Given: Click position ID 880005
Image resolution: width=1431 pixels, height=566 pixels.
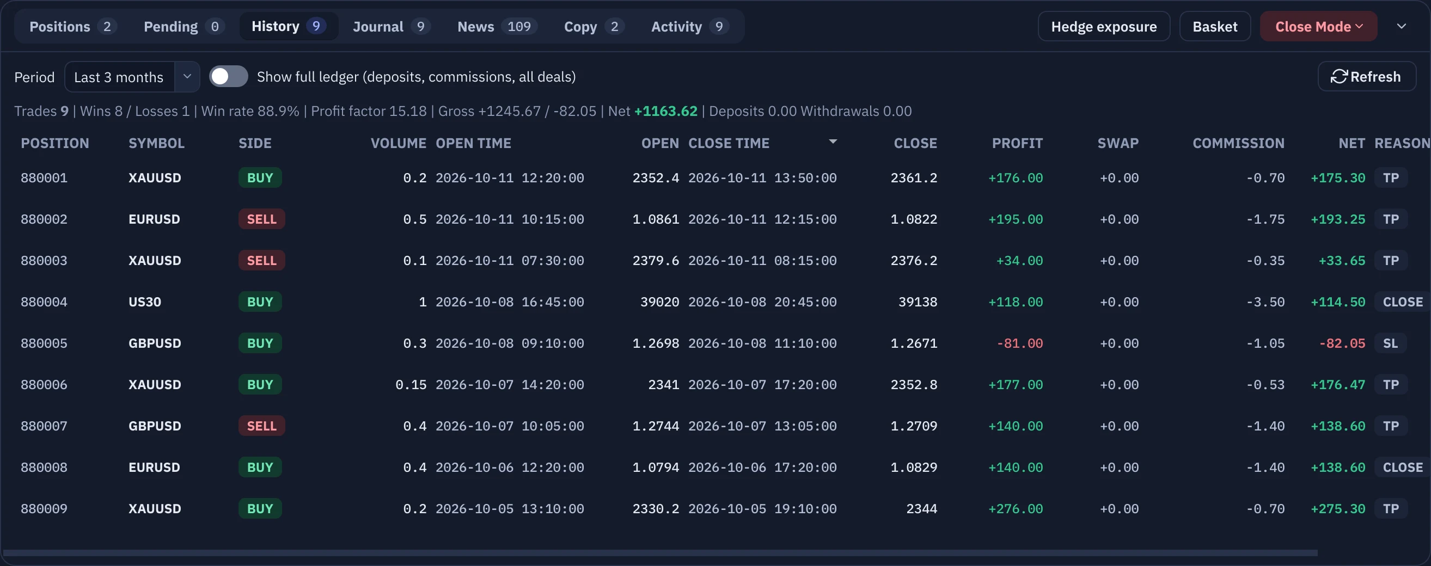Looking at the screenshot, I should click(x=44, y=343).
